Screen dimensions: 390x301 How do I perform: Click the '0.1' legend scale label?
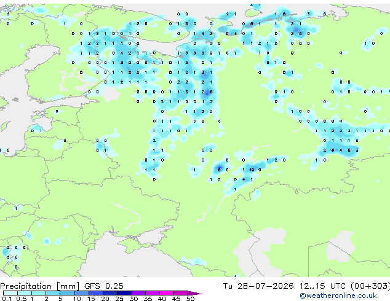pos(7,299)
